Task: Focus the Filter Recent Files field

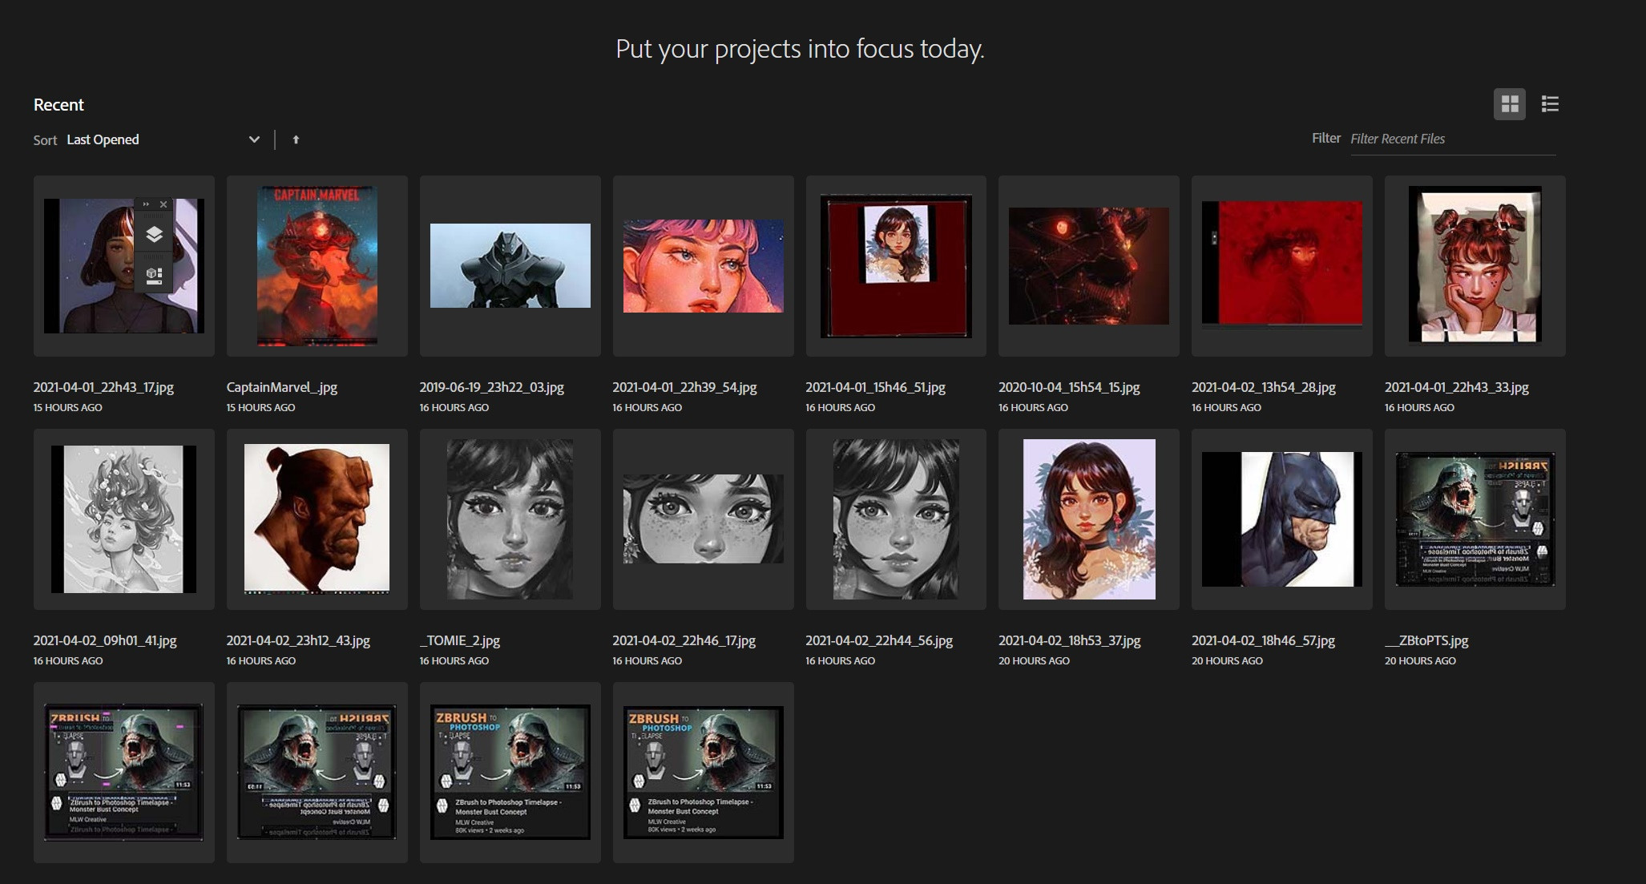Action: pyautogui.click(x=1453, y=139)
